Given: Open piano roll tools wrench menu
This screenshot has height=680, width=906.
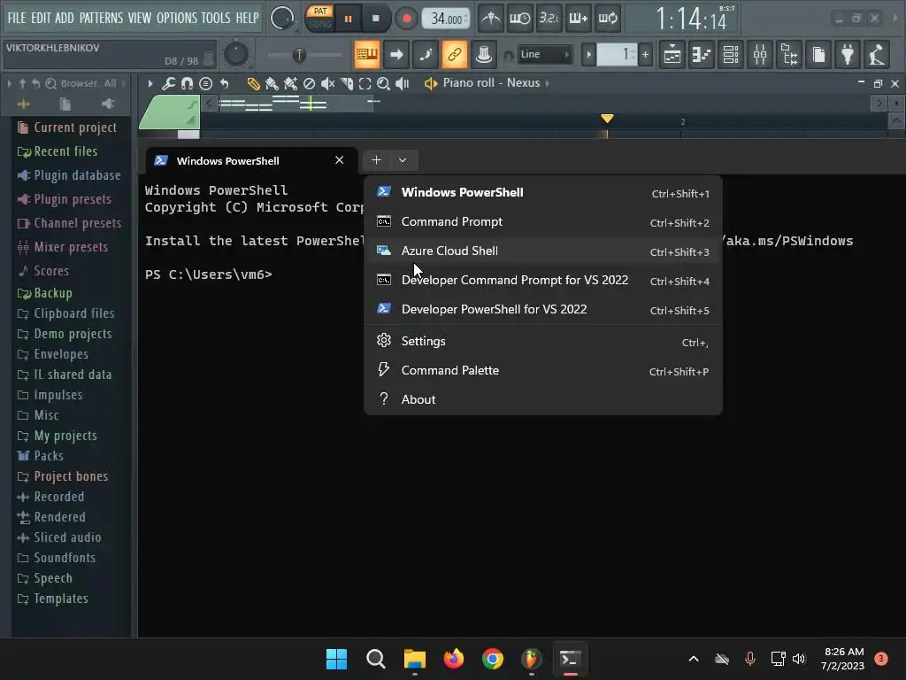Looking at the screenshot, I should pyautogui.click(x=168, y=84).
